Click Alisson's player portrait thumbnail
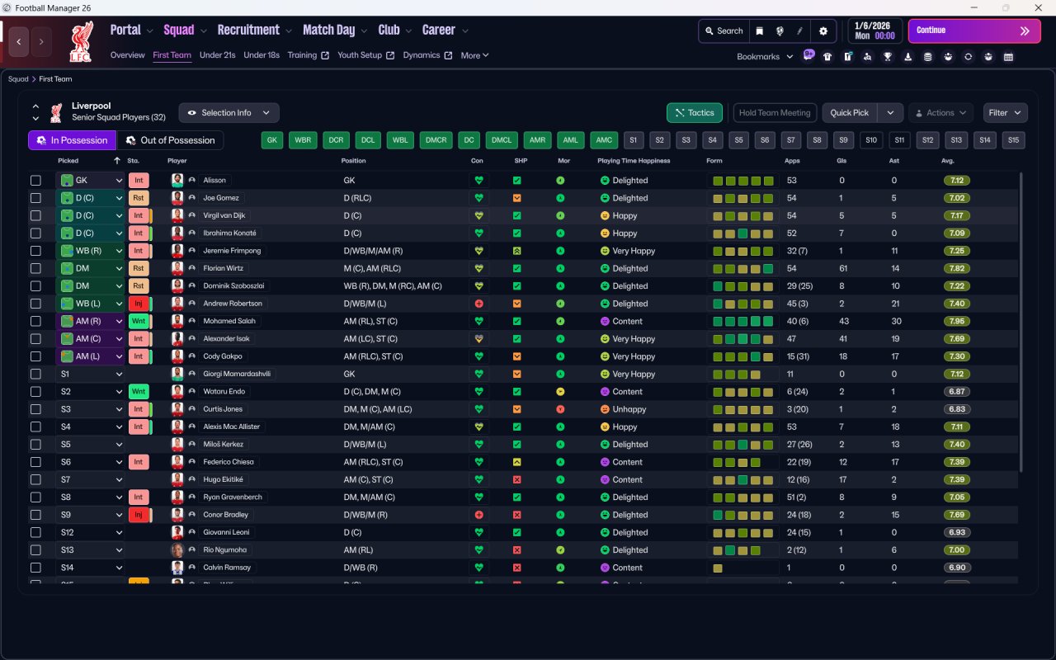This screenshot has width=1056, height=660. [177, 180]
